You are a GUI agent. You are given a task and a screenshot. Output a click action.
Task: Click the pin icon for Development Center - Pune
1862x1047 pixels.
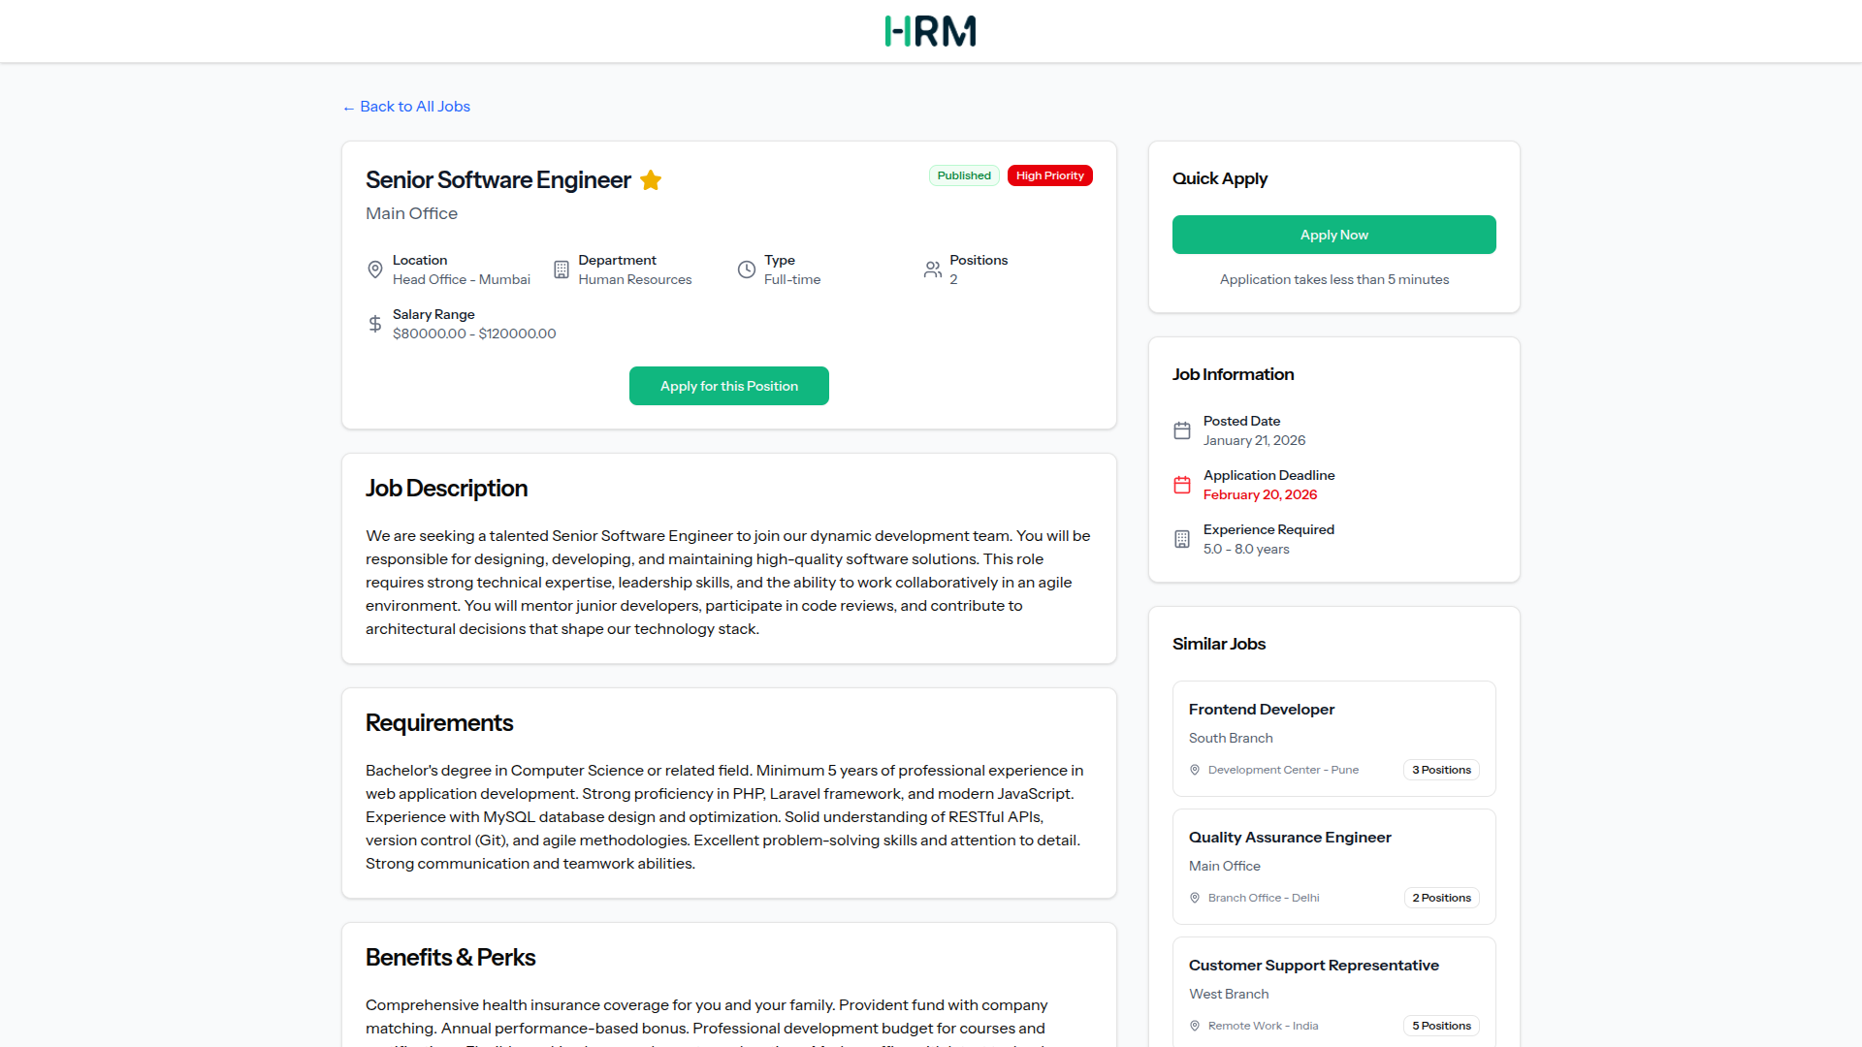pos(1195,770)
